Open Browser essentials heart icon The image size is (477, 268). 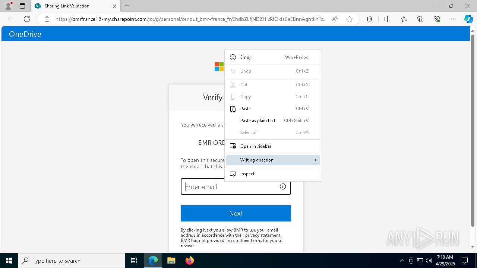(437, 19)
